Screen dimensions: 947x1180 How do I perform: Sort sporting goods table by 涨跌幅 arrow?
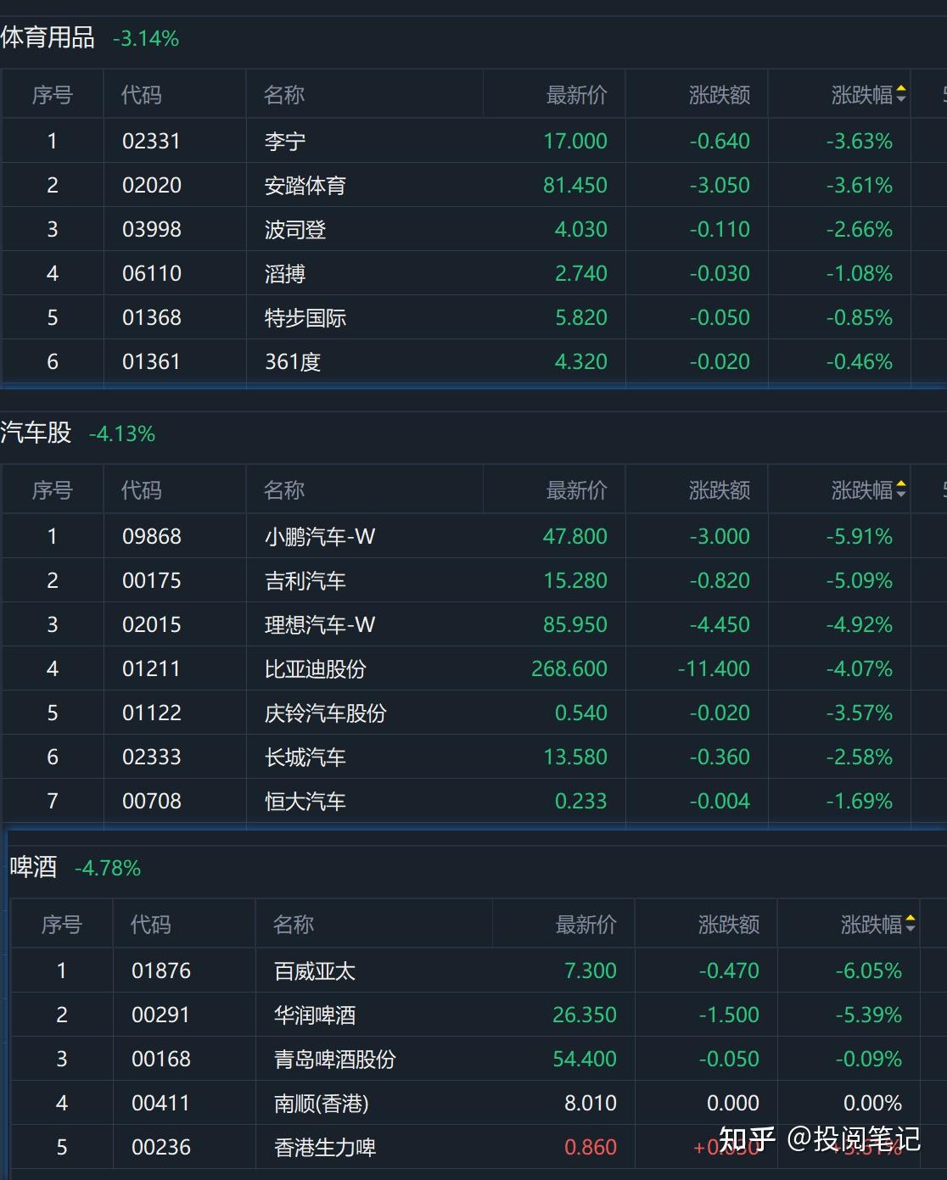[900, 95]
